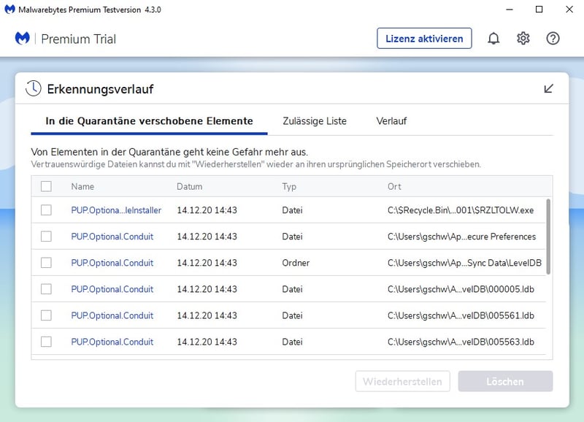This screenshot has height=422, width=584.
Task: Open PUP.Optional.Conduit link in the Ordner row
Action: (x=112, y=263)
